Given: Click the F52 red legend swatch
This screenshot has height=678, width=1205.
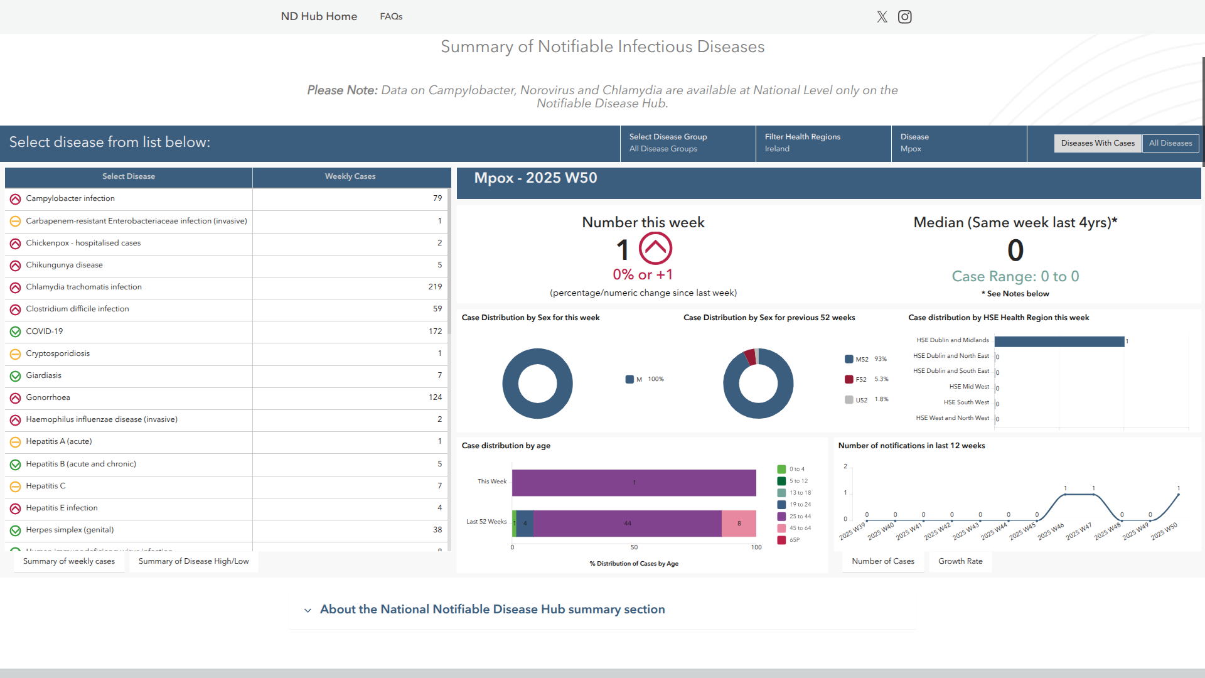Looking at the screenshot, I should pyautogui.click(x=849, y=379).
